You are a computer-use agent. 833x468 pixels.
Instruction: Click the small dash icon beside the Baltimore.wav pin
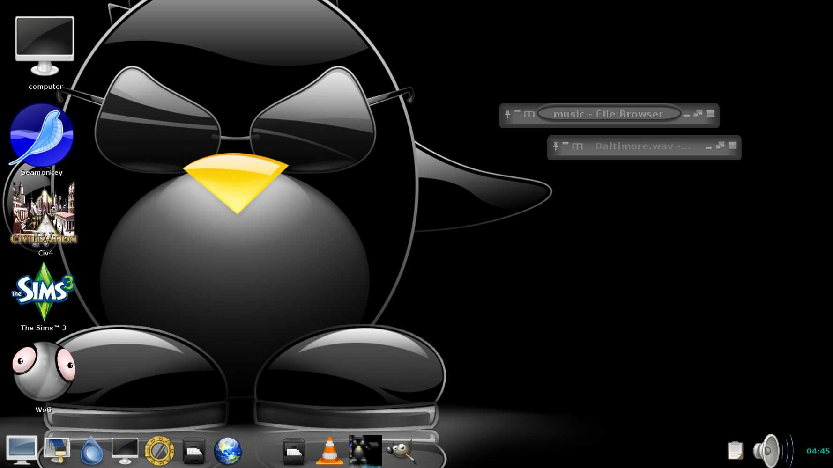[x=565, y=144]
